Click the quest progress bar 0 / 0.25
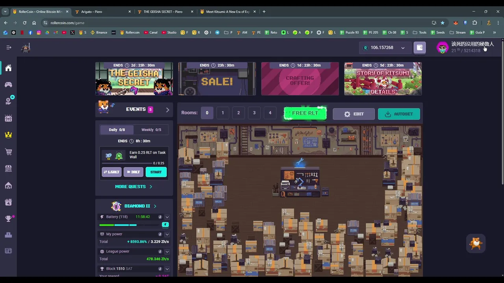 (127, 163)
